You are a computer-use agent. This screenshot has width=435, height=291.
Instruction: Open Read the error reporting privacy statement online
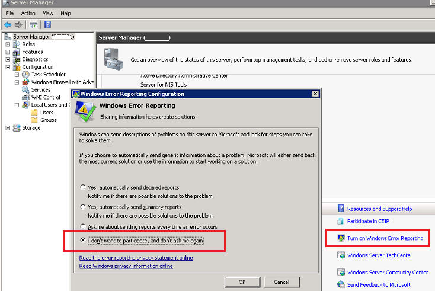click(x=136, y=258)
